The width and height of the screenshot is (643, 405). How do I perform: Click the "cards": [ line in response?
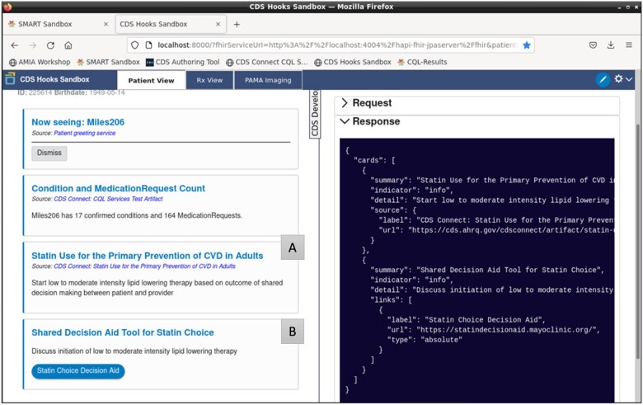(374, 161)
